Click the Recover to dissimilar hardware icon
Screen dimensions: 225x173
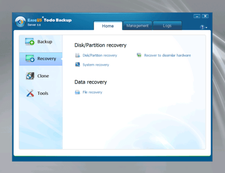[139, 55]
